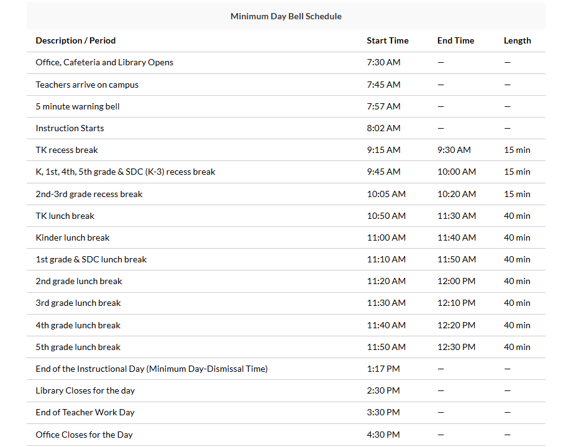Click the 7:57 AM warning bell time

click(x=383, y=106)
